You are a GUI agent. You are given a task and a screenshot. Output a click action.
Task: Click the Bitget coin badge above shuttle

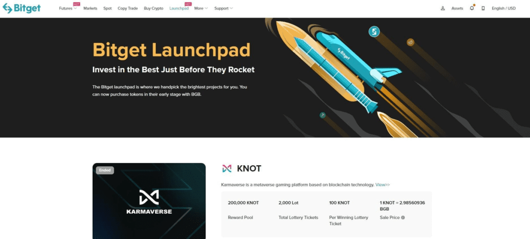coord(374,32)
